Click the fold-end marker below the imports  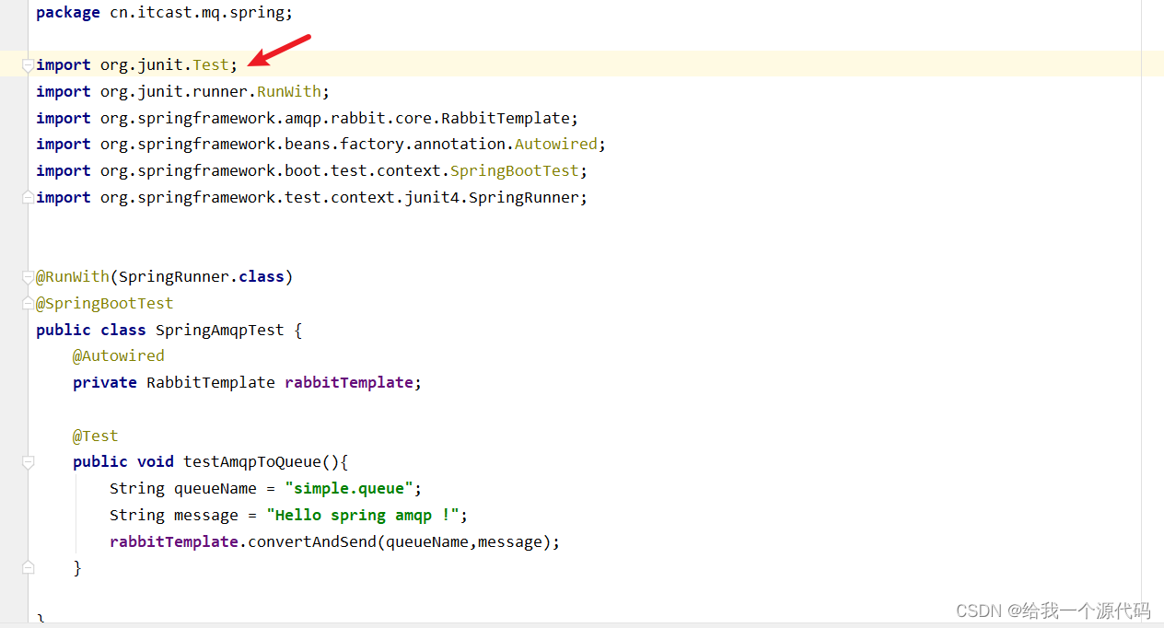pyautogui.click(x=28, y=197)
